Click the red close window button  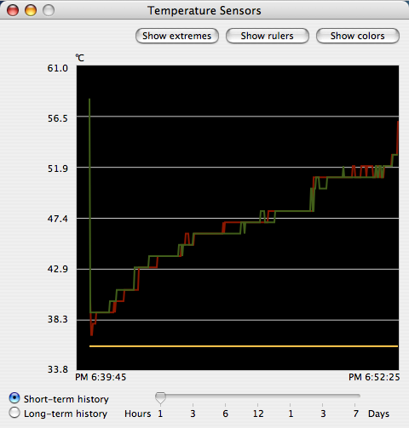tap(13, 10)
